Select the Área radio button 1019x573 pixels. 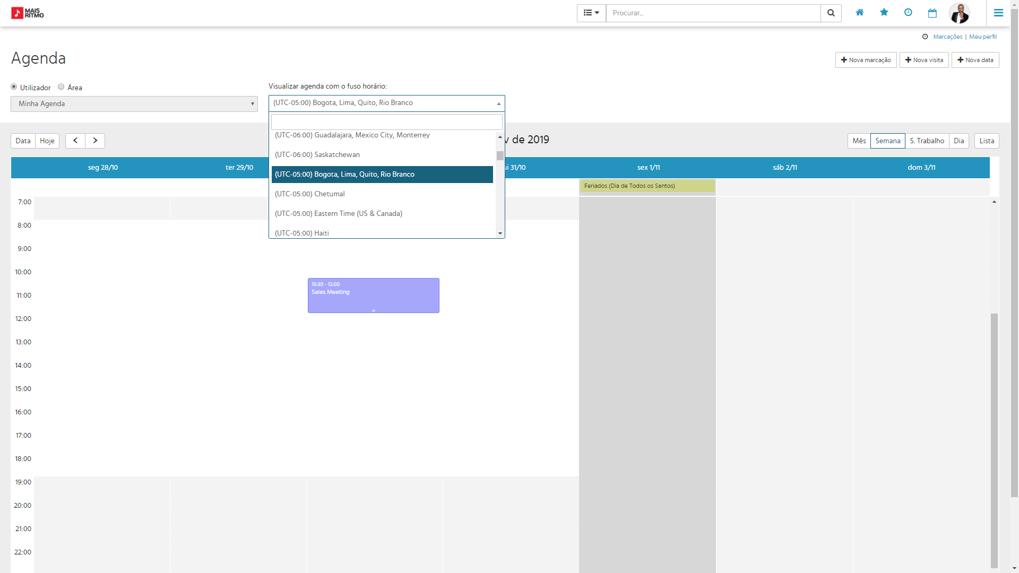coord(61,86)
